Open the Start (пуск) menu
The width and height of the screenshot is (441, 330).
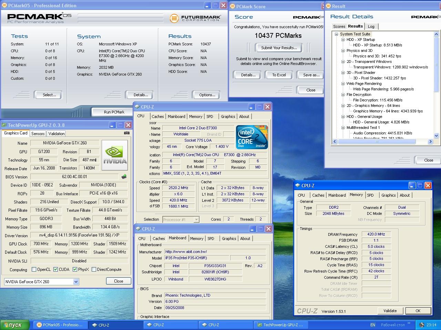15,325
